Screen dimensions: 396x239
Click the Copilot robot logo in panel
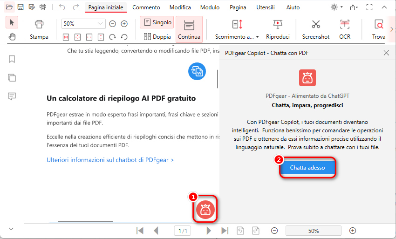[x=307, y=78]
